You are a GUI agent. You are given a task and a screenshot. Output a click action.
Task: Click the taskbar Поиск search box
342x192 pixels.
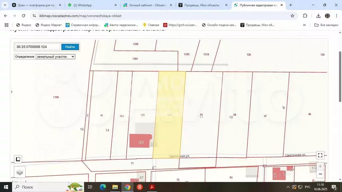47,187
